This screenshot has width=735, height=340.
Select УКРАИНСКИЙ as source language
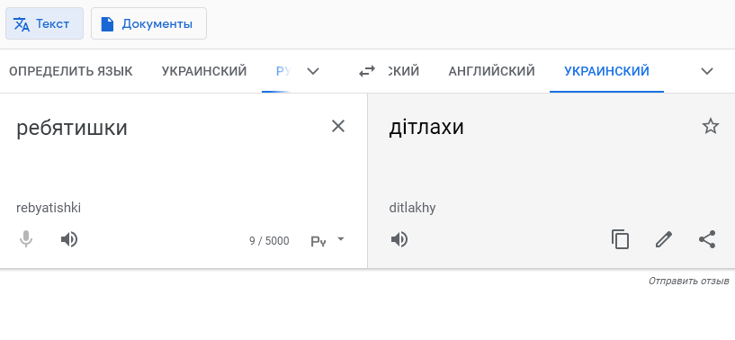pos(204,71)
